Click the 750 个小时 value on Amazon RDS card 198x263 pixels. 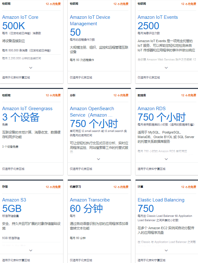point(162,117)
